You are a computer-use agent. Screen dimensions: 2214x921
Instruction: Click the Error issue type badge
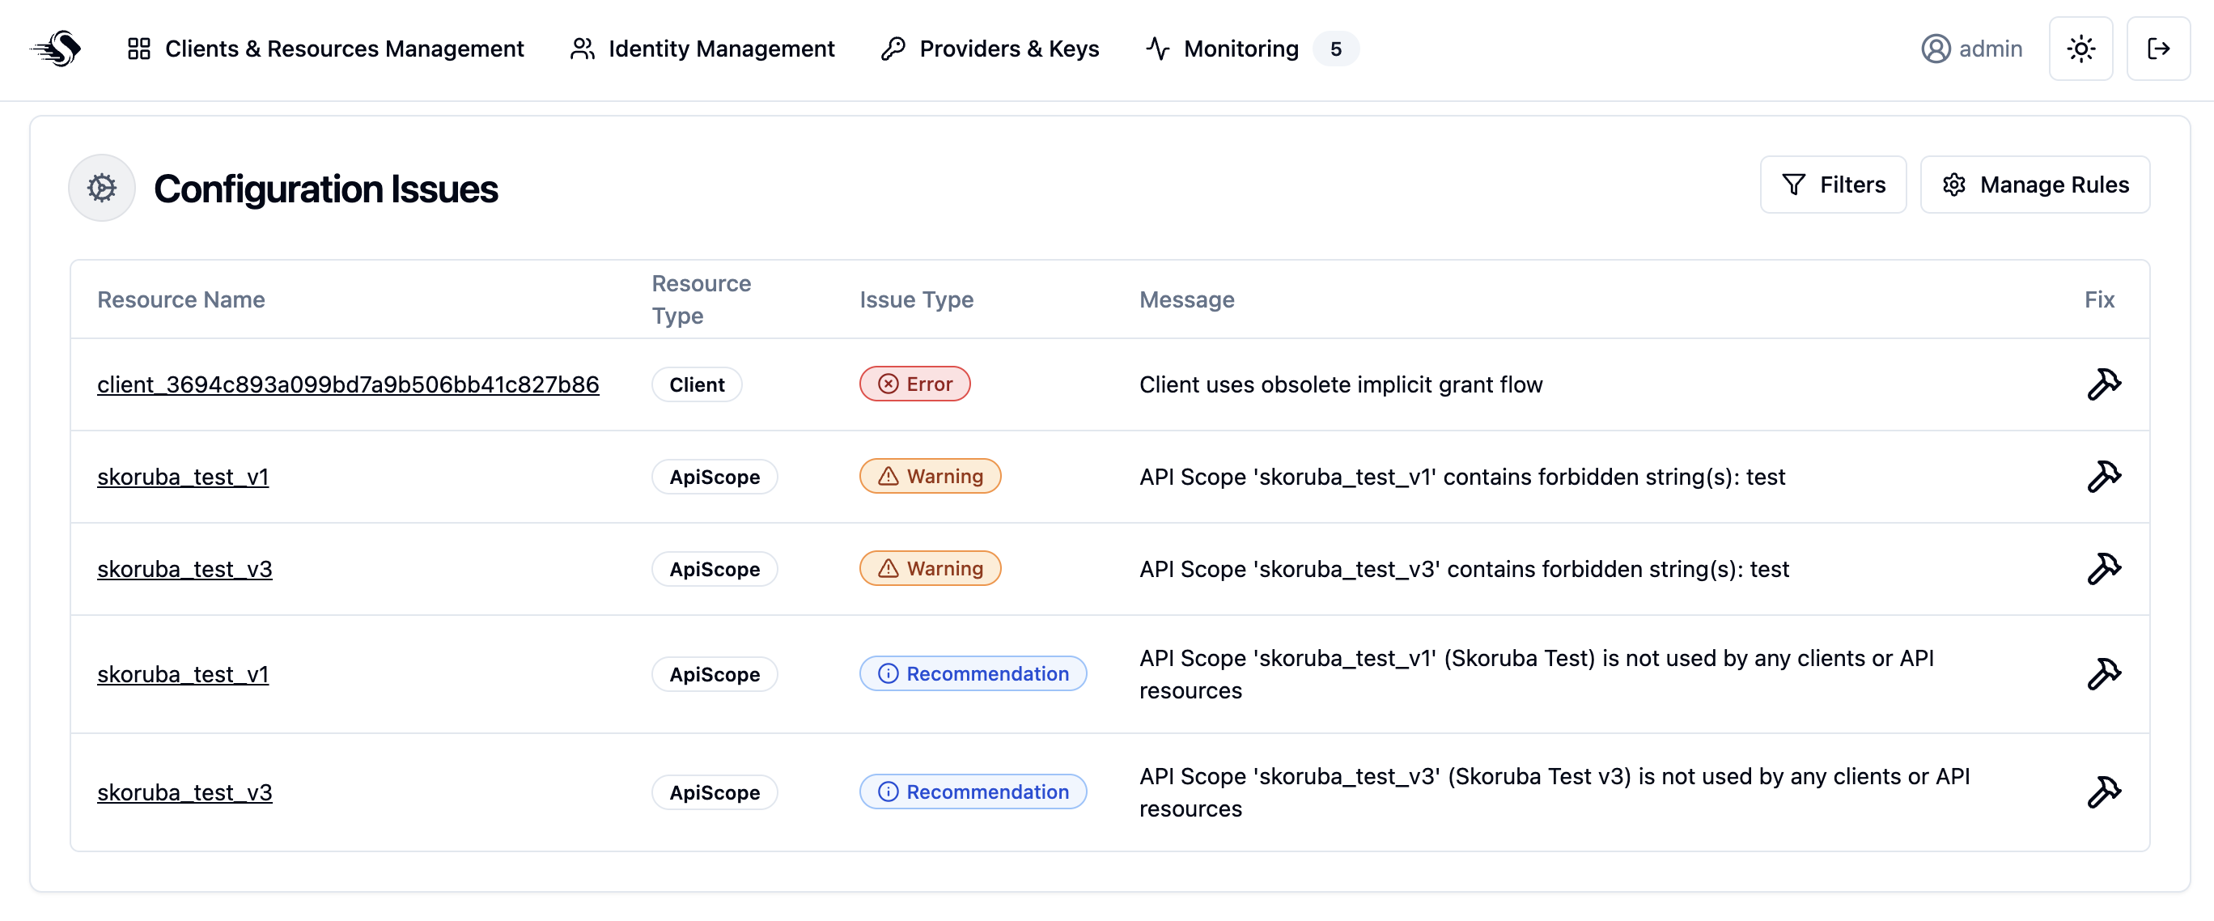click(914, 384)
